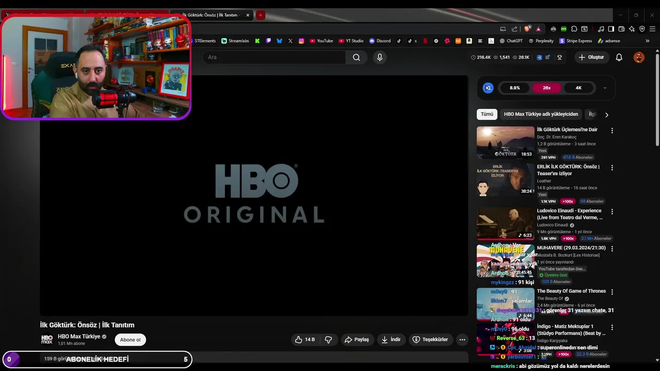Click the HBO Max channel avatar
The height and width of the screenshot is (371, 660).
pyautogui.click(x=47, y=340)
